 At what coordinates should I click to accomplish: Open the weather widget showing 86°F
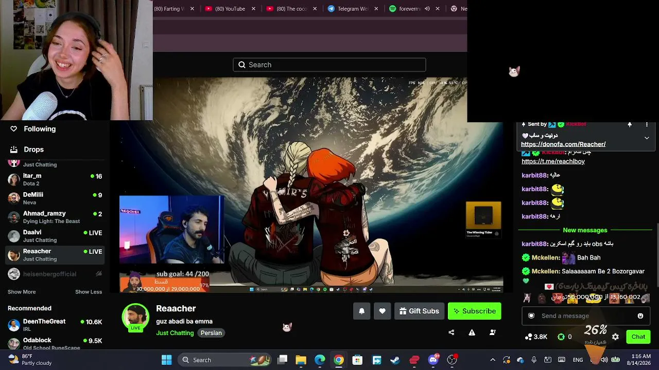[30, 360]
